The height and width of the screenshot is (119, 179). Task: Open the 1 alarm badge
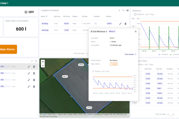(x=113, y=64)
